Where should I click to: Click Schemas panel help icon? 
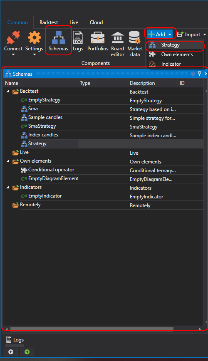193,74
